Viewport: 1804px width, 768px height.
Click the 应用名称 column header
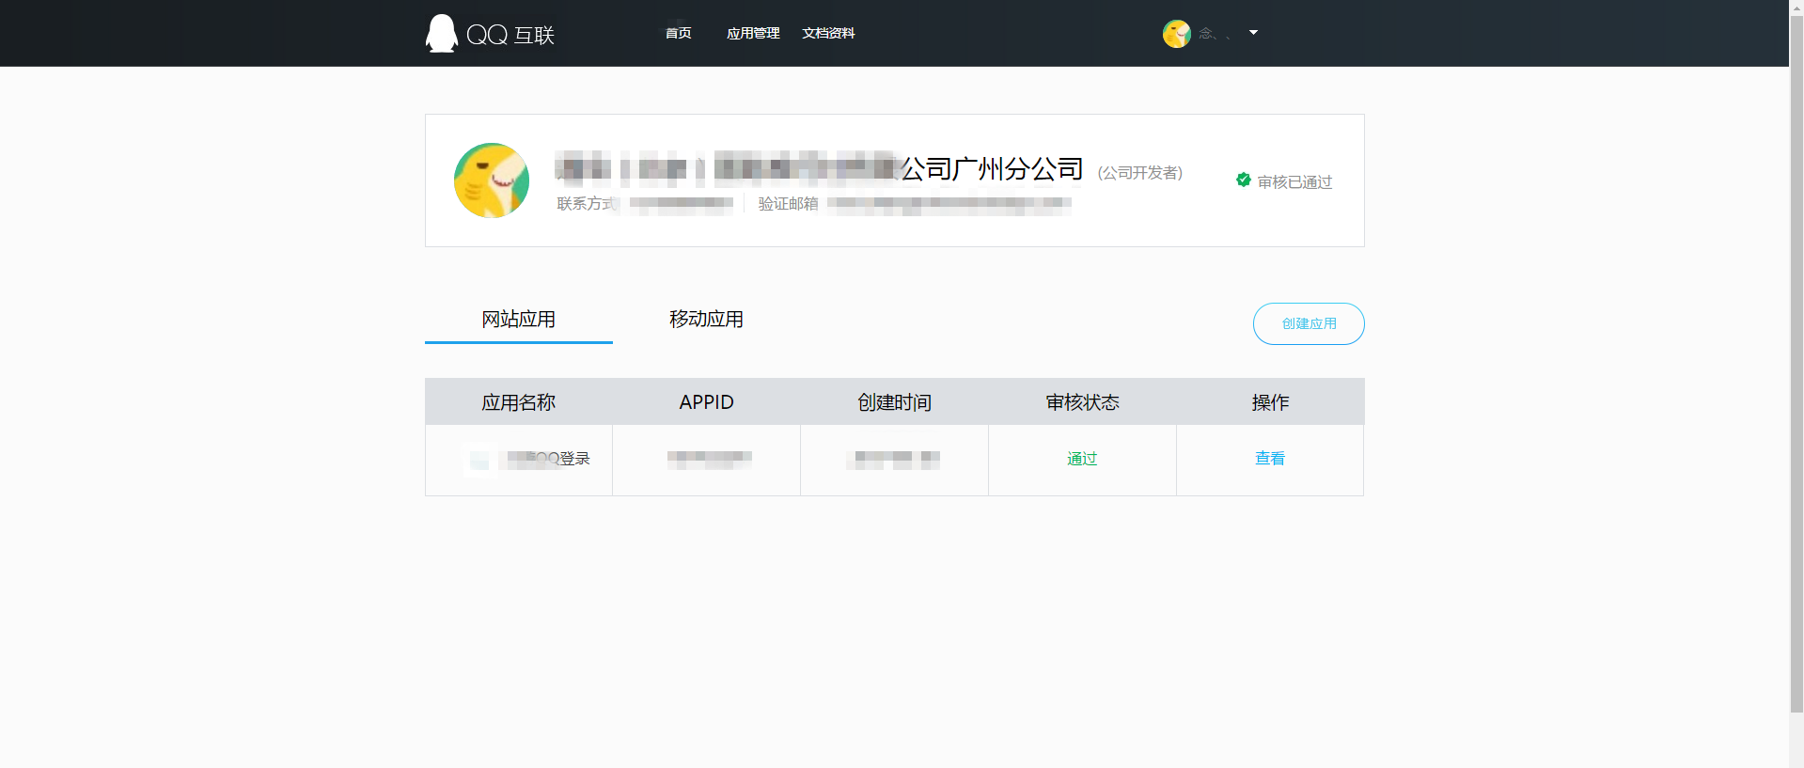pyautogui.click(x=519, y=402)
